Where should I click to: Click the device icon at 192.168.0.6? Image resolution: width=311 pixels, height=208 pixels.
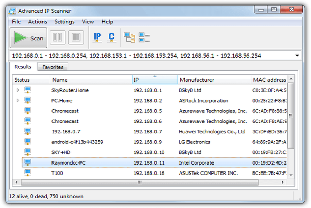[28, 121]
